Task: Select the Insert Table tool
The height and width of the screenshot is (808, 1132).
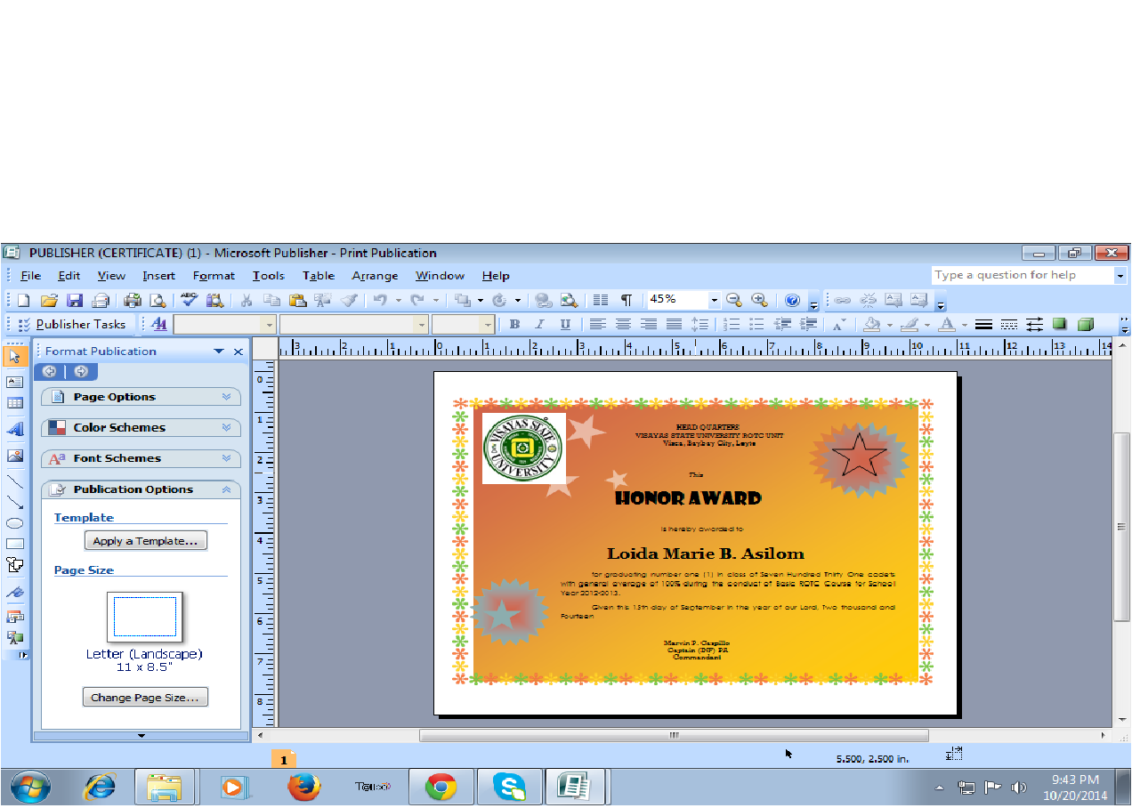Action: click(13, 403)
